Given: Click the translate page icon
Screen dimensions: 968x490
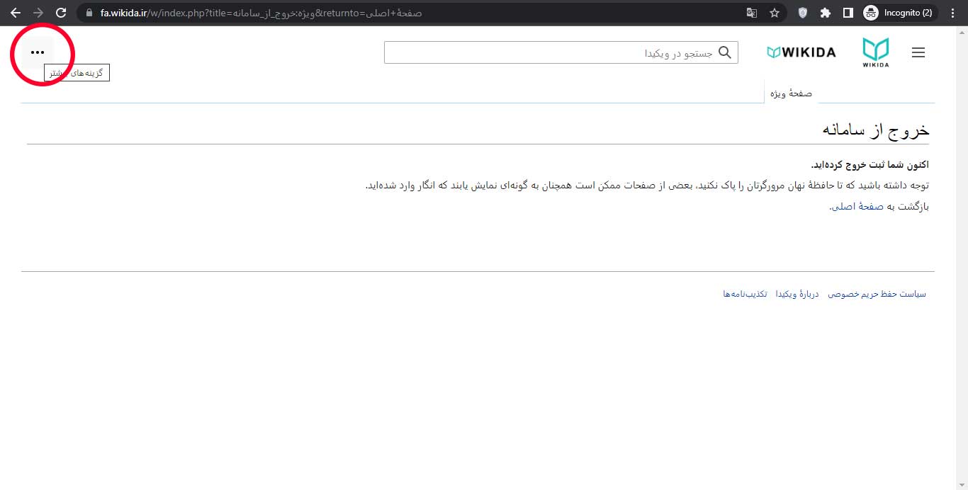Looking at the screenshot, I should tap(752, 13).
